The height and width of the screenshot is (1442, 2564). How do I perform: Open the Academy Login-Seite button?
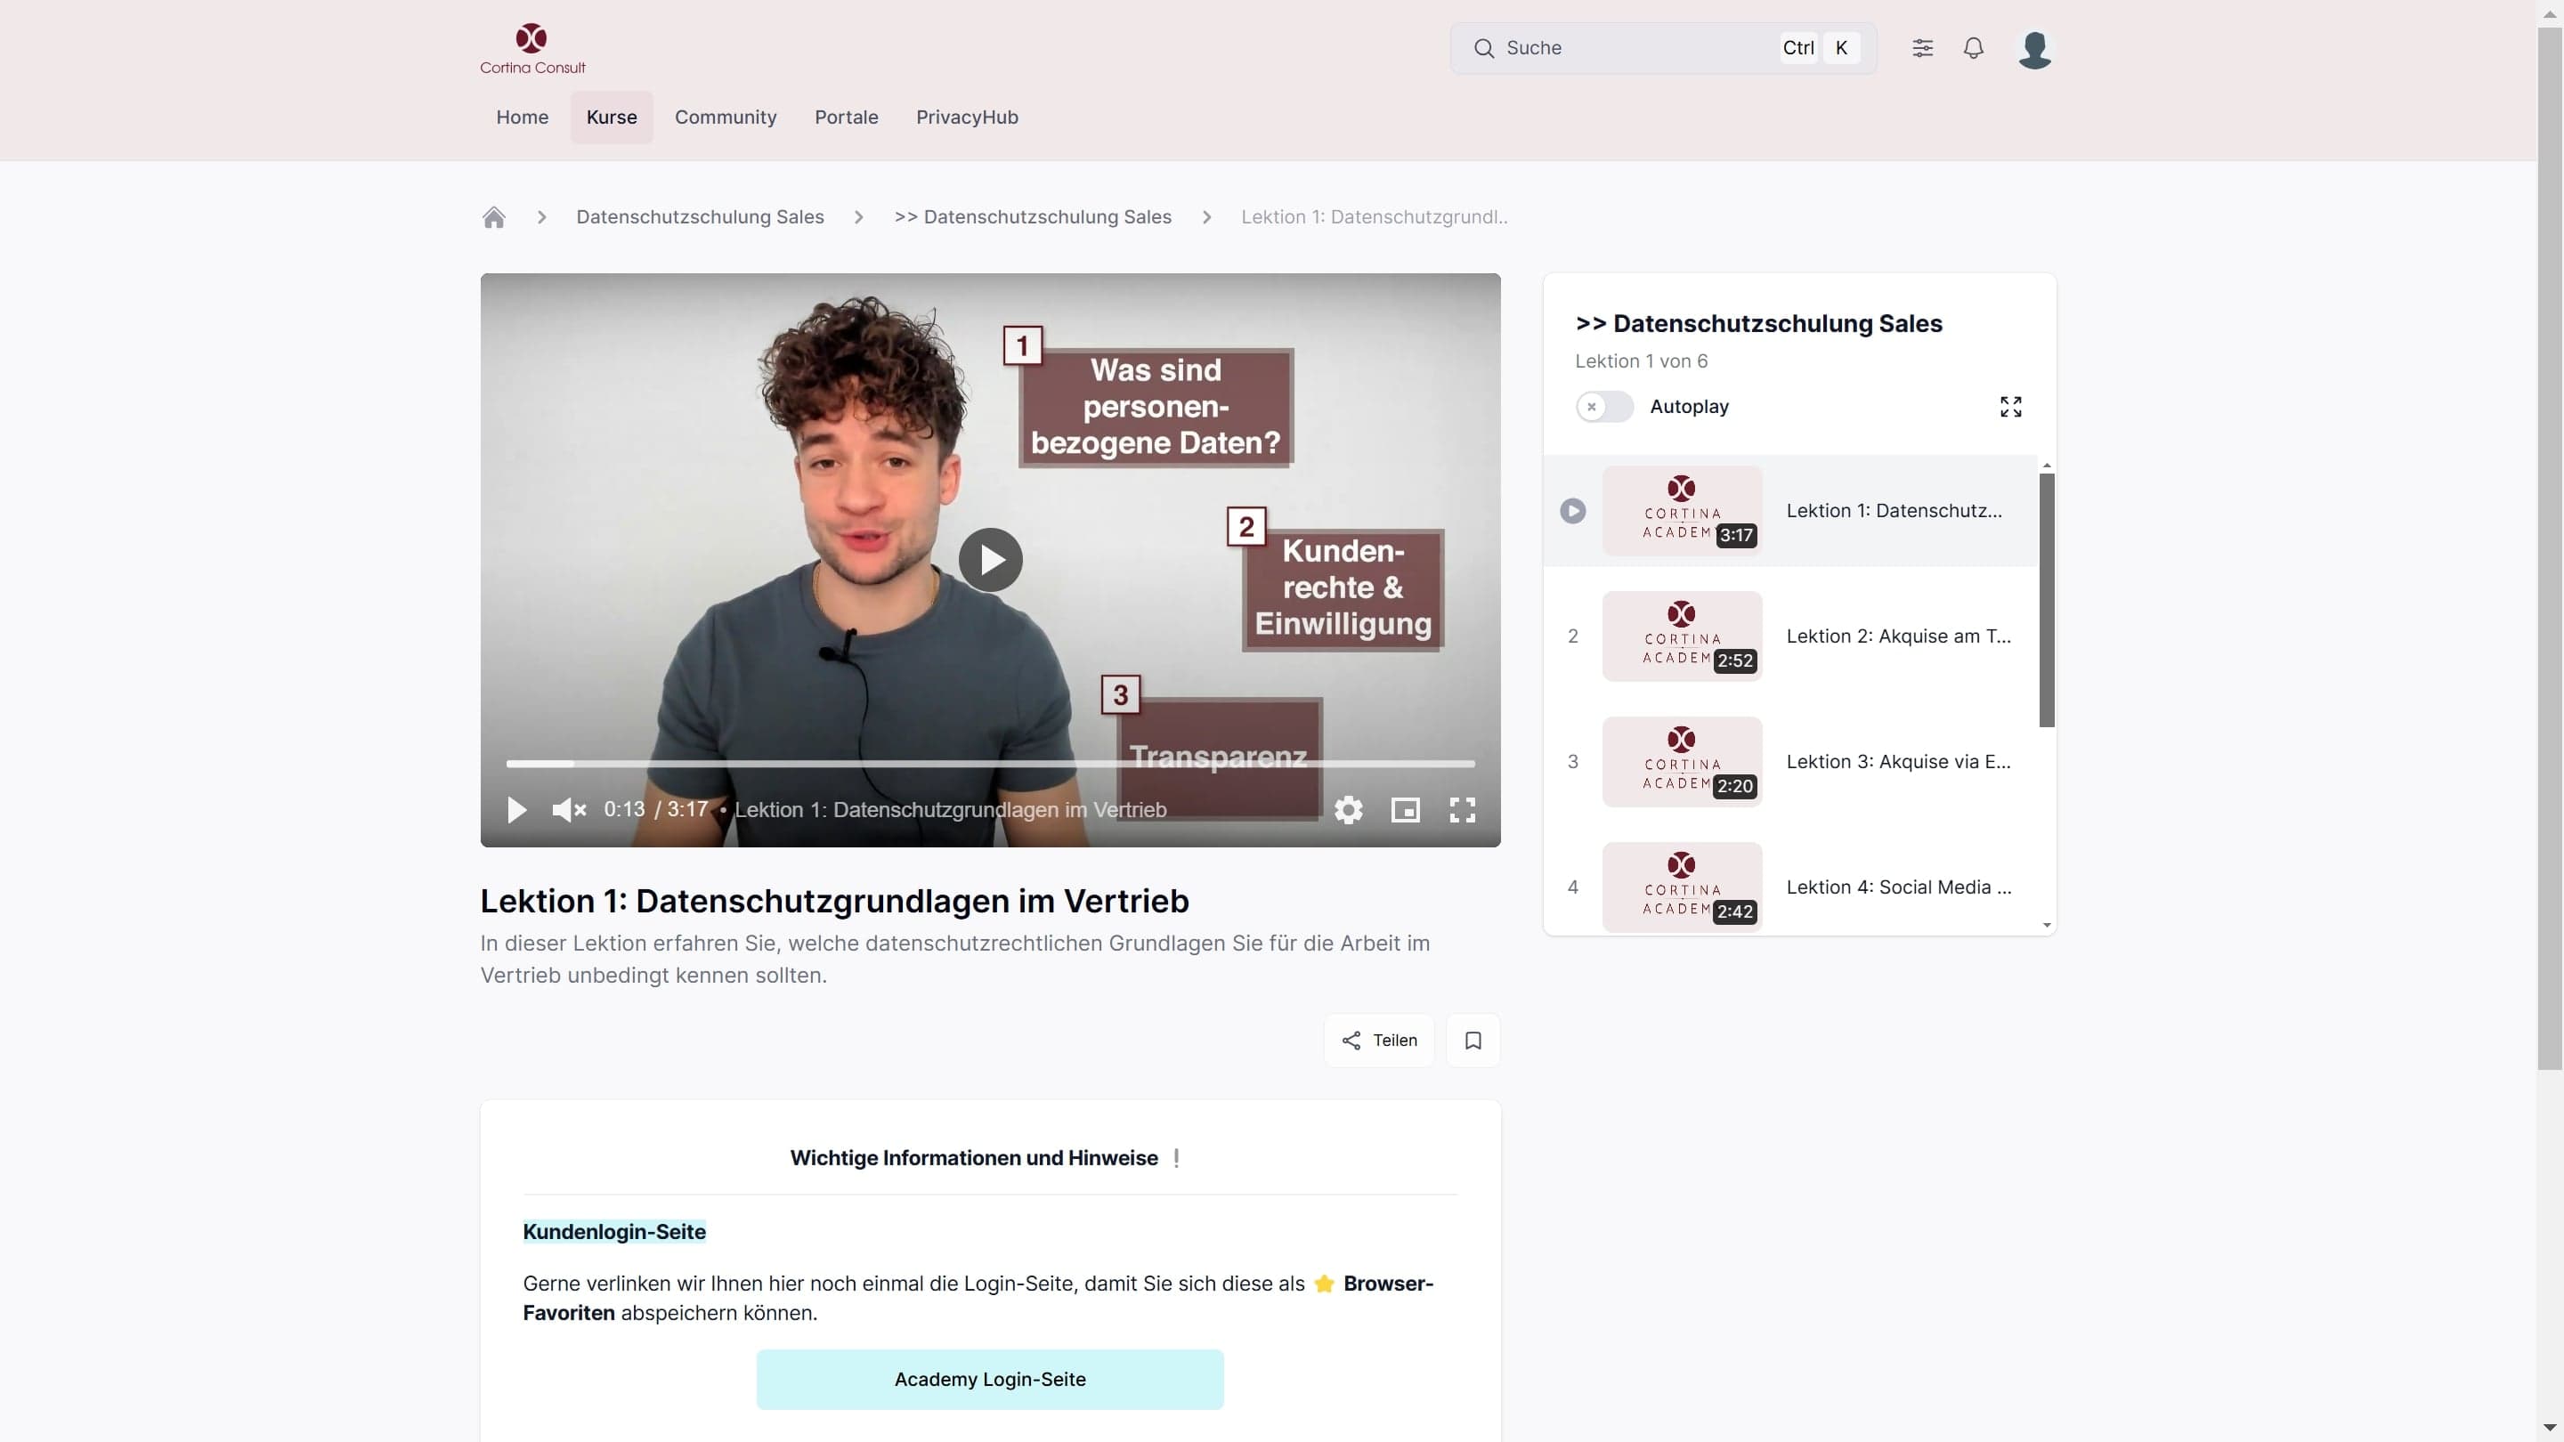(x=989, y=1380)
